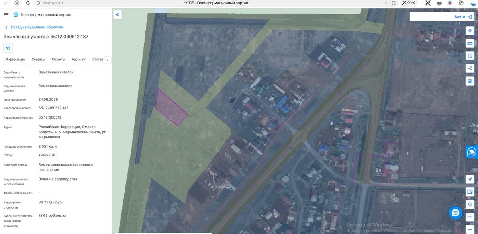The height and width of the screenshot is (234, 478).
Task: Open the overview map window tool
Action: click(x=470, y=192)
